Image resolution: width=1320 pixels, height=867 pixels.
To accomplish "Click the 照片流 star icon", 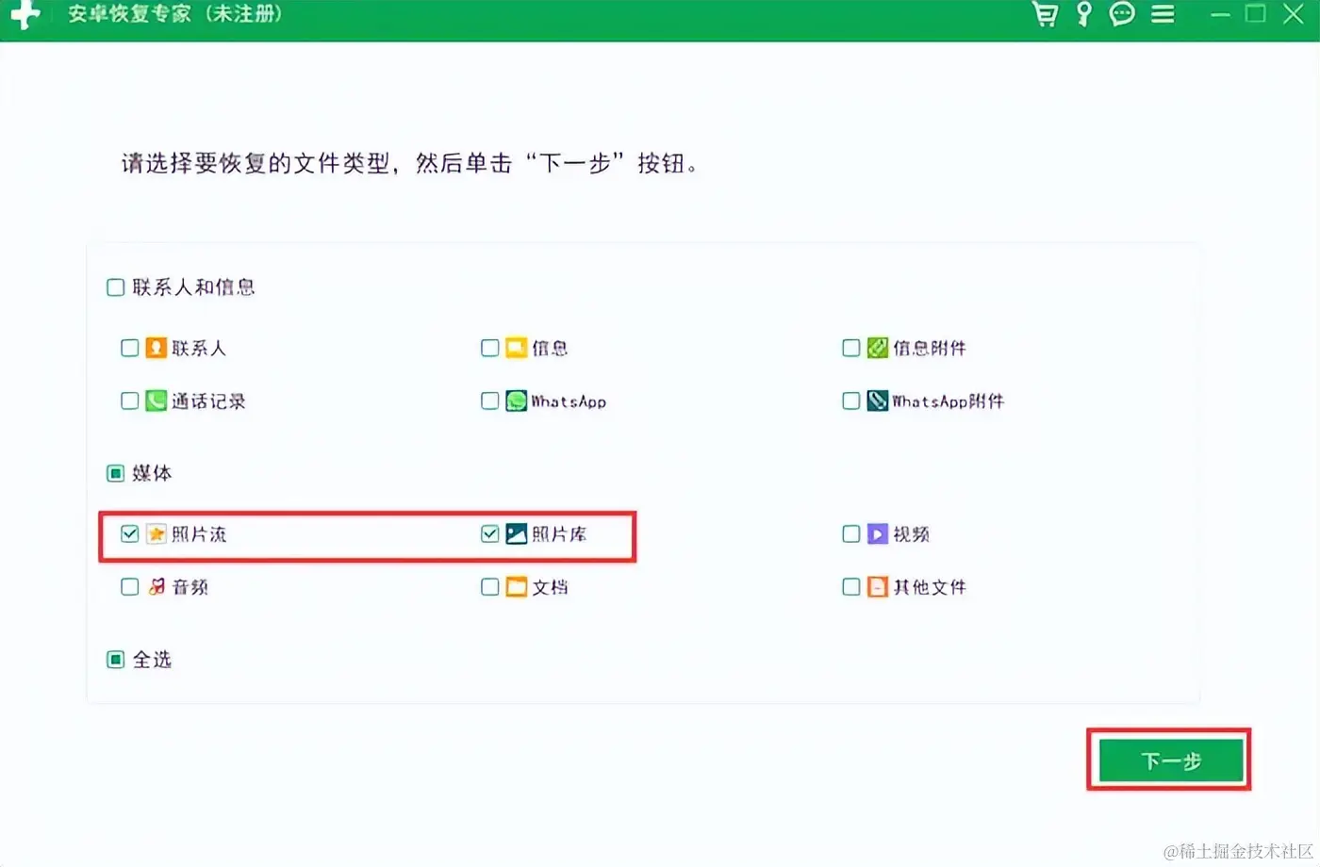I will (156, 534).
